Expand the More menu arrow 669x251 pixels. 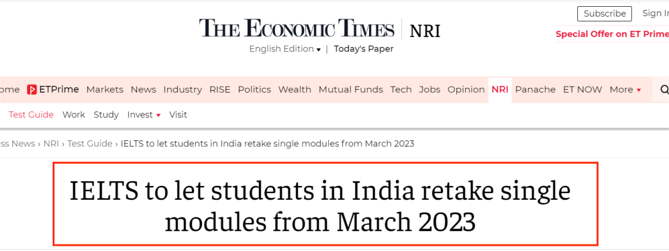tap(639, 90)
